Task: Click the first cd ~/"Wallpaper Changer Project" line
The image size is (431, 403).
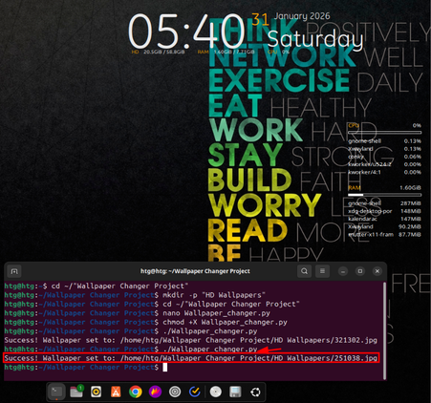Action: point(97,286)
